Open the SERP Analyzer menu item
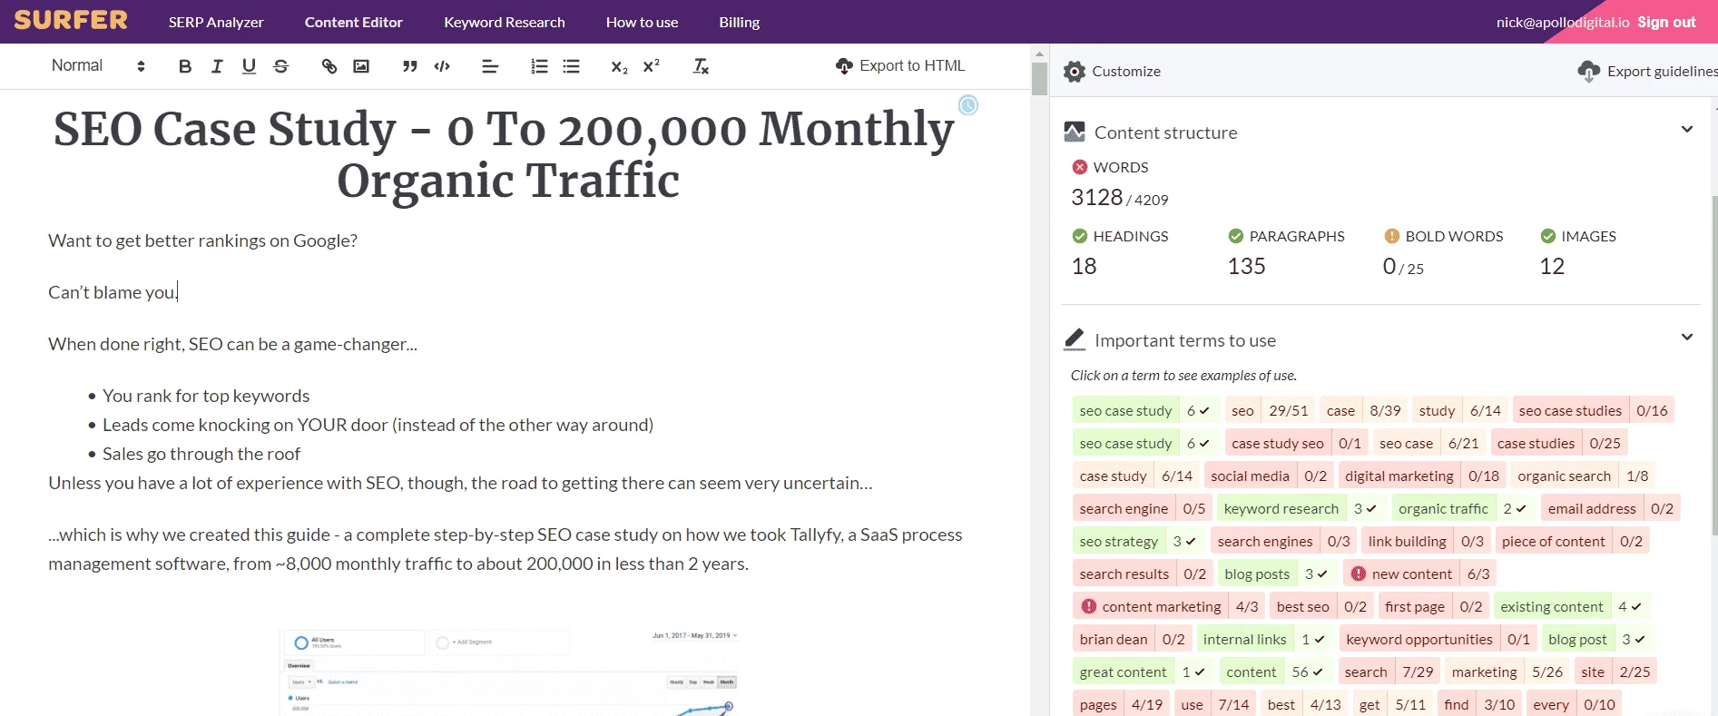 click(x=216, y=22)
